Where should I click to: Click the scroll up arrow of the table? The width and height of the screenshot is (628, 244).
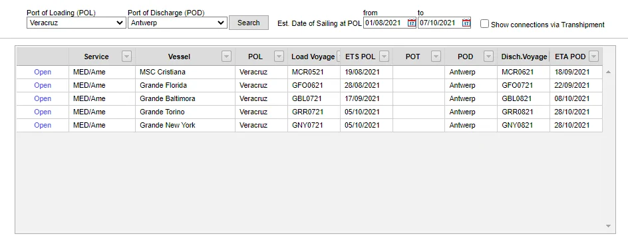[608, 72]
